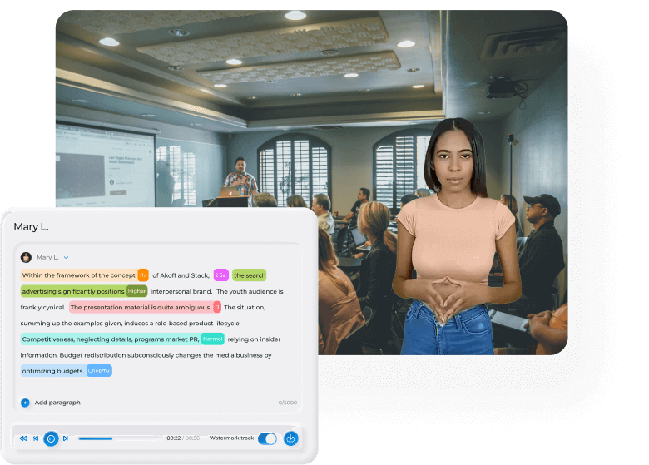Image resolution: width=649 pixels, height=465 pixels.
Task: Select highlighted text 'Within the framework of the concept'
Action: coord(79,275)
